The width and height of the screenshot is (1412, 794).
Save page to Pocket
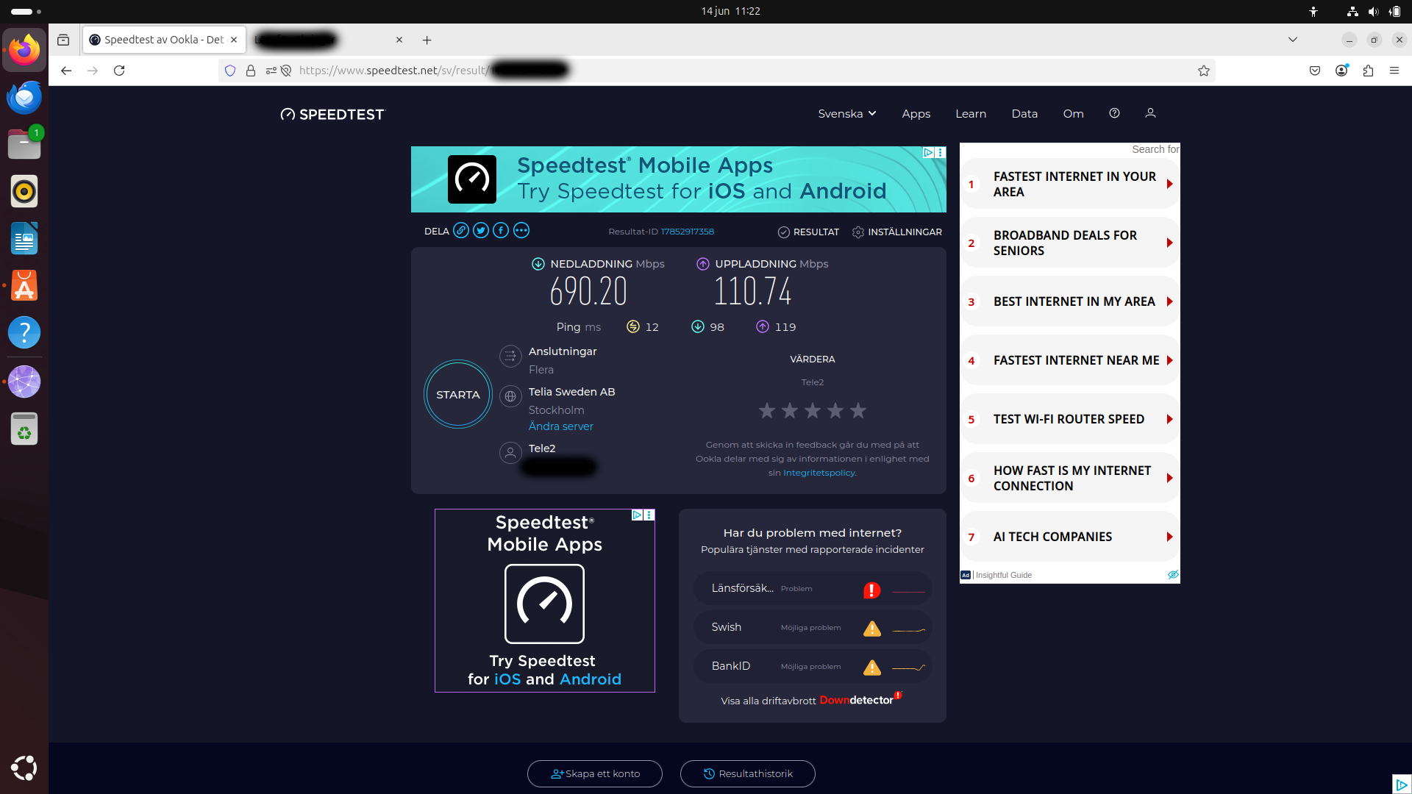tap(1315, 71)
